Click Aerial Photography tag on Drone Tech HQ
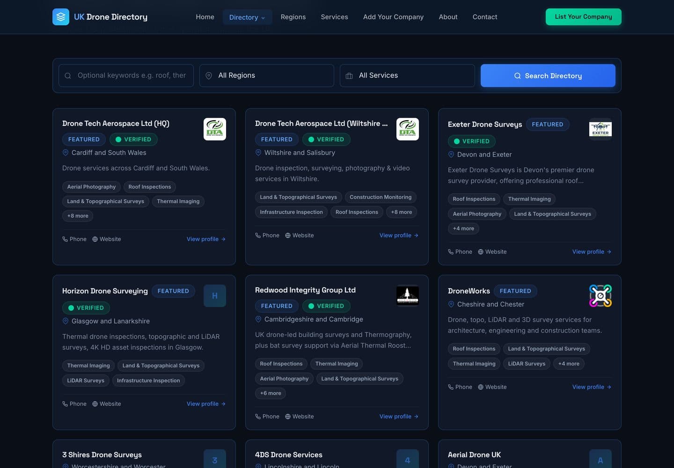 point(91,187)
